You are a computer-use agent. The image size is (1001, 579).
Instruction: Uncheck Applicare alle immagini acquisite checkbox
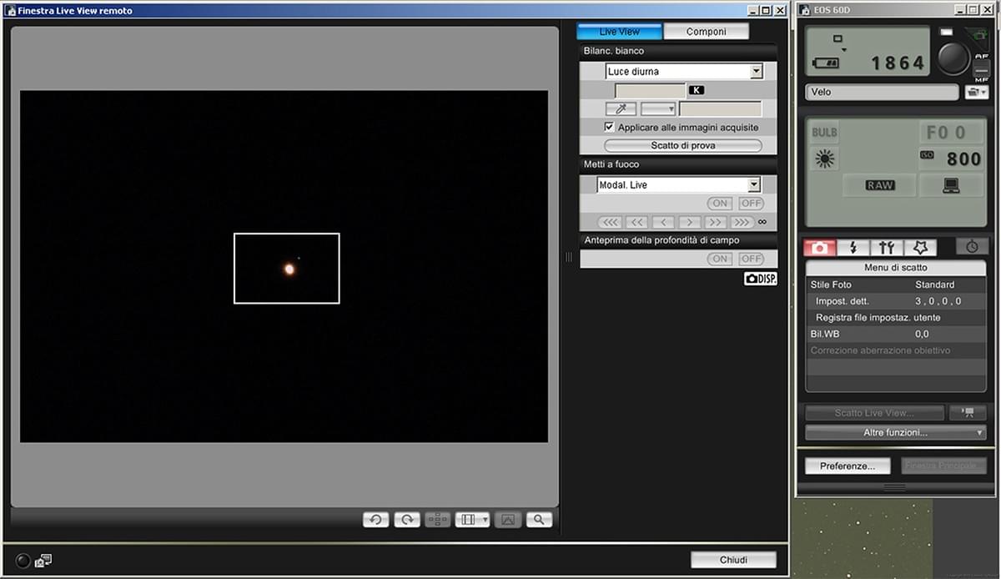[x=610, y=128]
